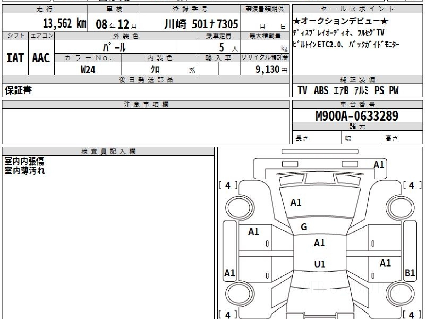The height and width of the screenshot is (319, 425).
Task: Click the リサイクル預託金 header
Action: click(x=265, y=58)
